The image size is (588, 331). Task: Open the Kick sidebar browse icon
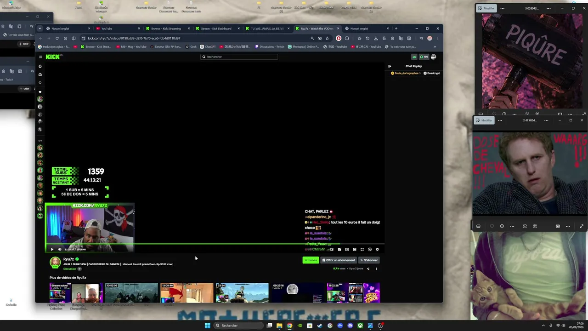40,74
